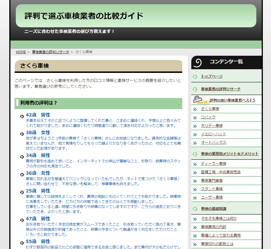Click the arrow icon beside コバック
The image size is (271, 249).
click(195, 117)
